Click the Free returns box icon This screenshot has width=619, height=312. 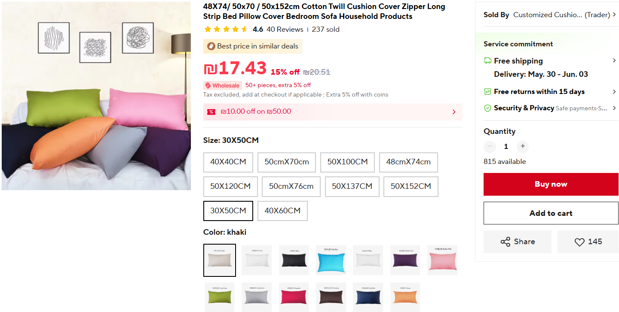tap(487, 91)
